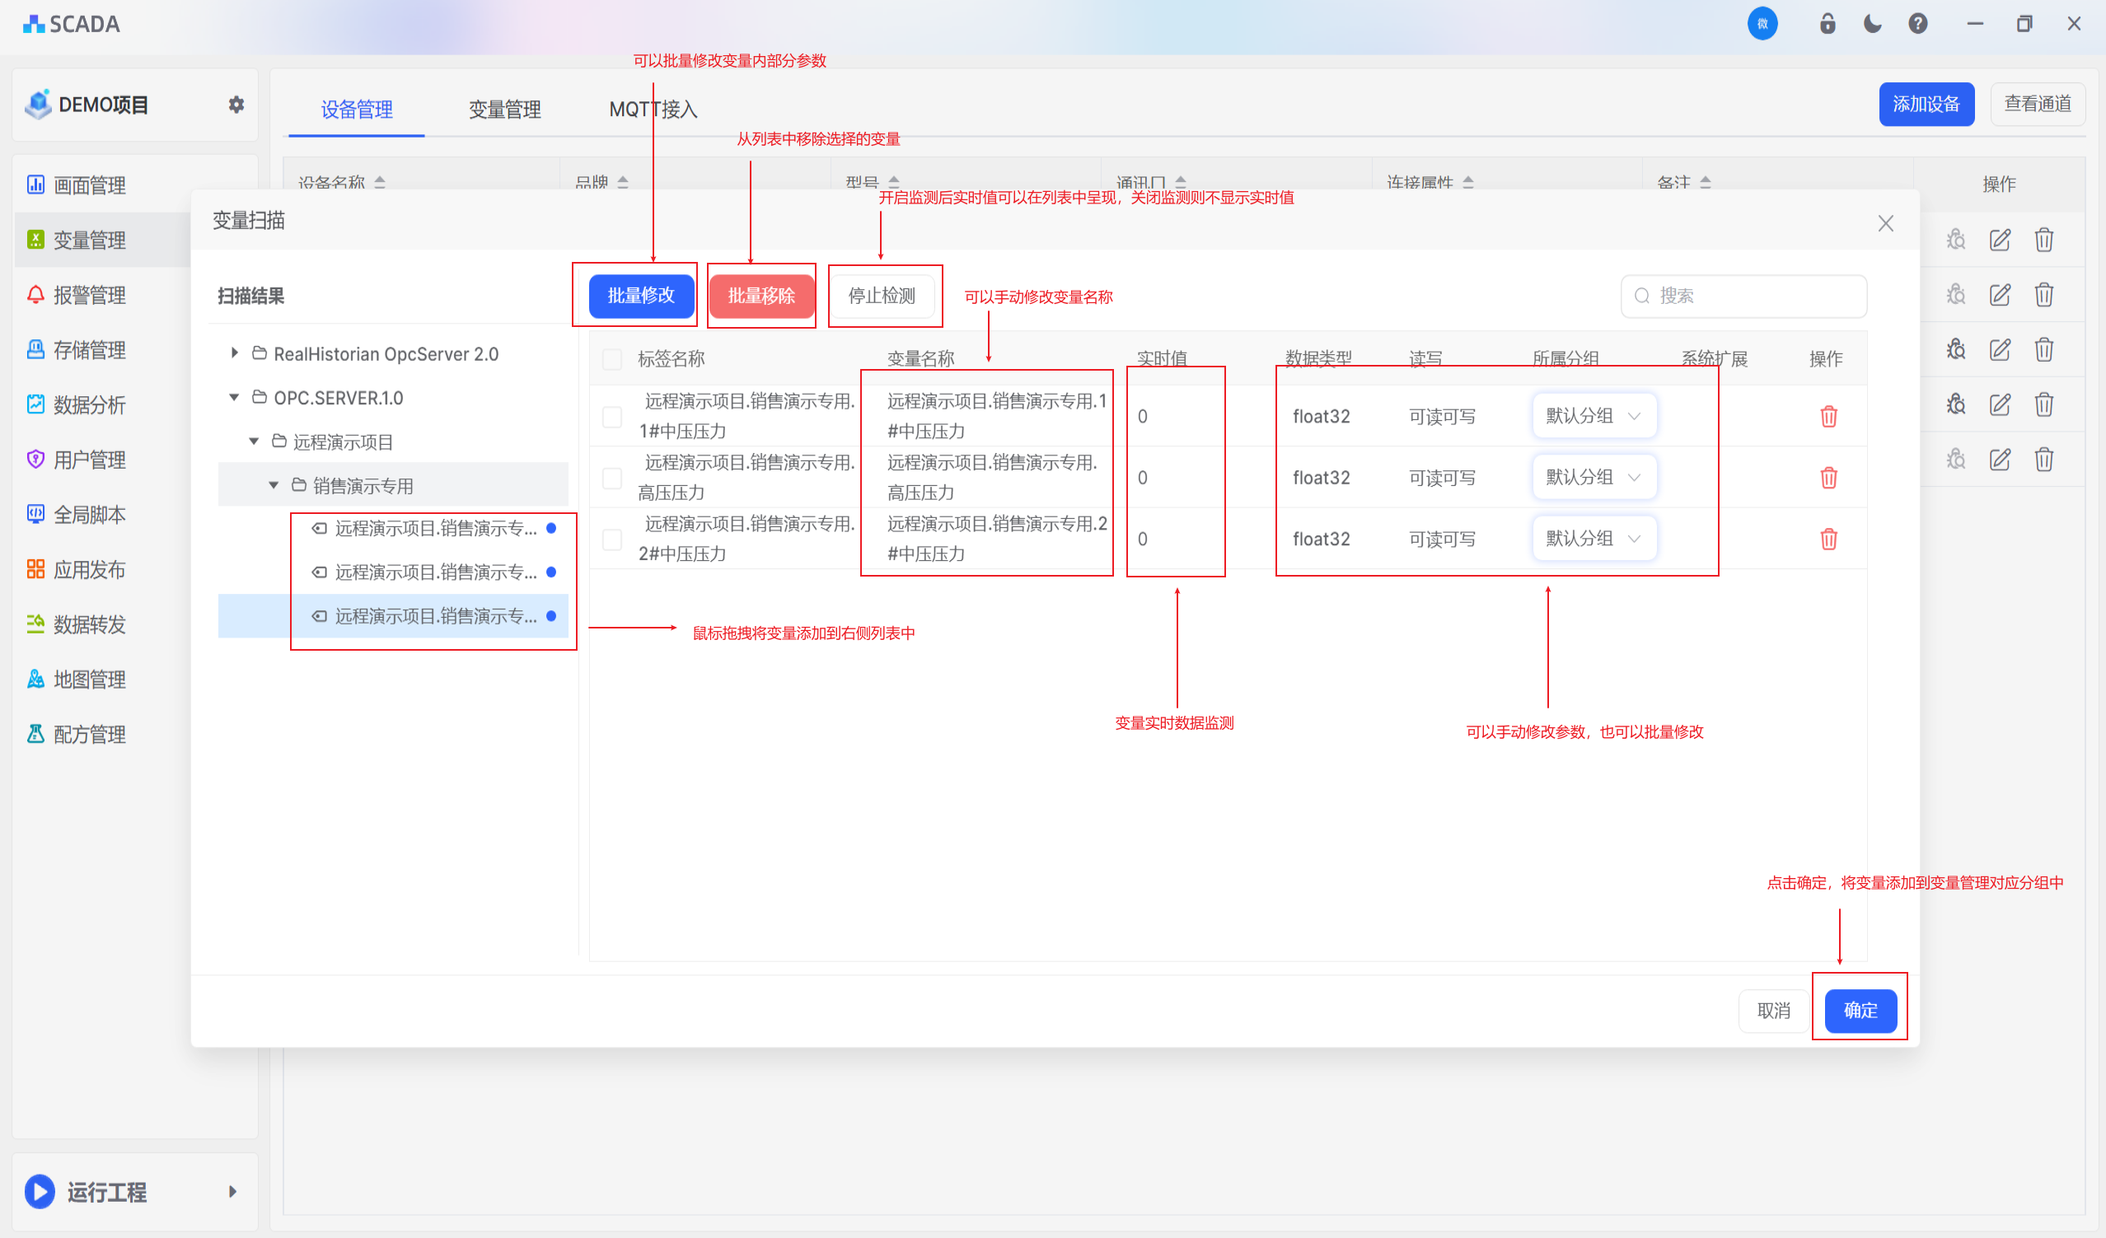The image size is (2106, 1238).
Task: Click the 批量修改 button
Action: pos(640,296)
